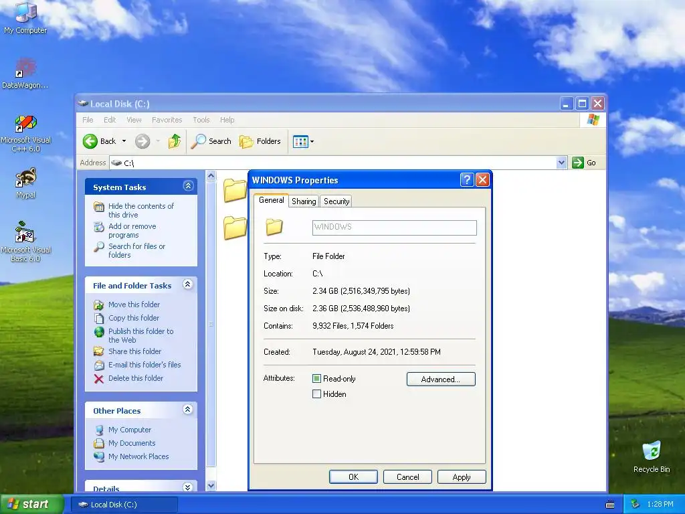Click the Add or remove programs icon
Image resolution: width=685 pixels, height=514 pixels.
[99, 227]
